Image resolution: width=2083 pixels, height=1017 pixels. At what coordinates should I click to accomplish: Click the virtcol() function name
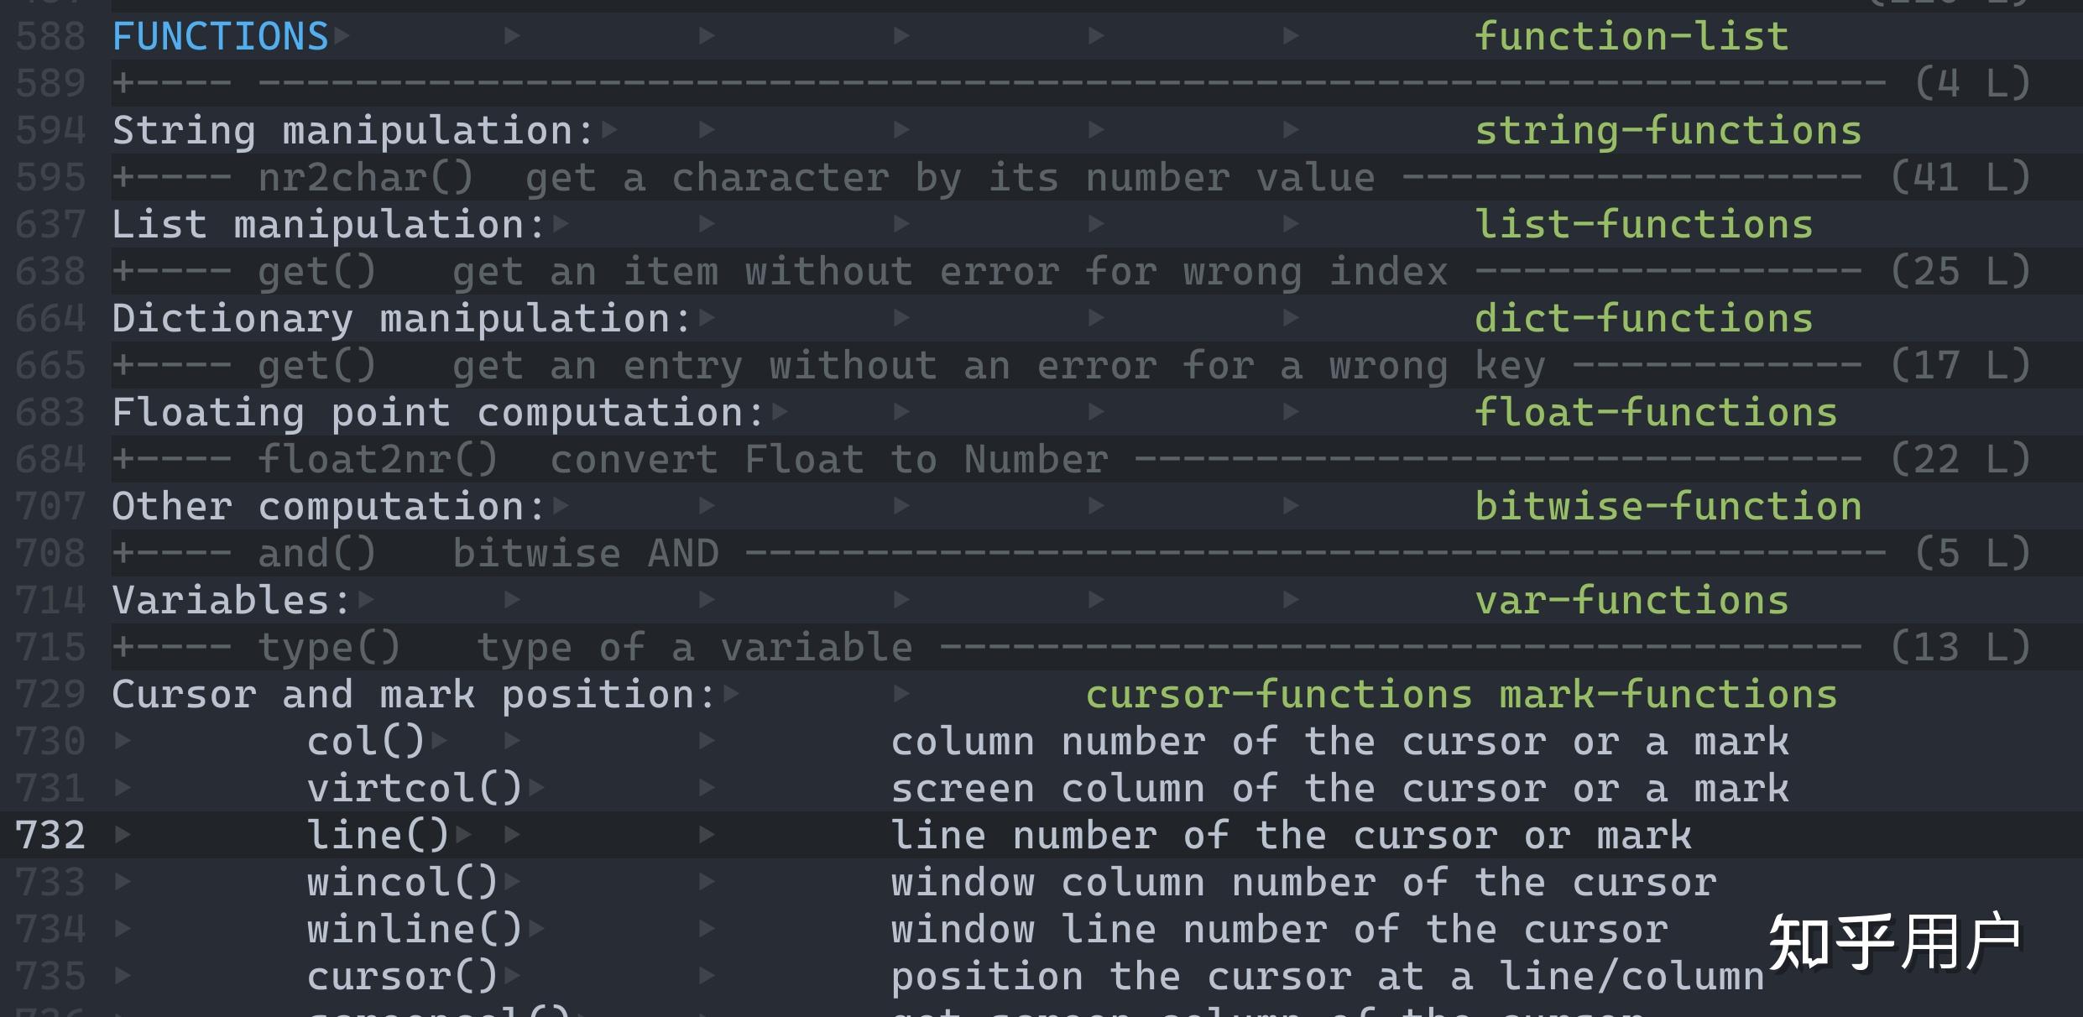(x=415, y=789)
